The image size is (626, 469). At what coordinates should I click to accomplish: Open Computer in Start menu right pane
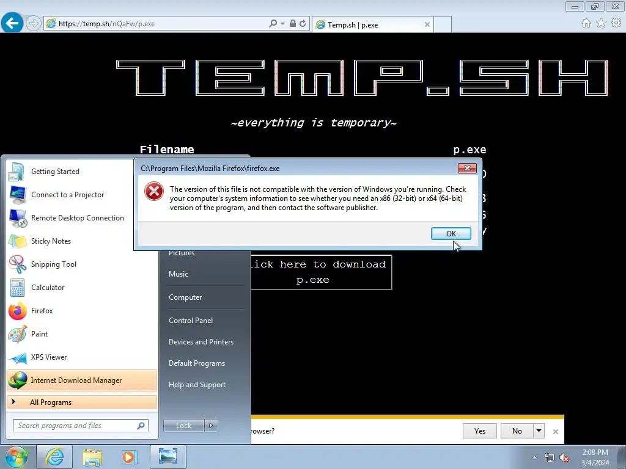click(185, 297)
